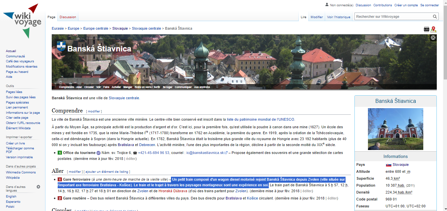Click the UNESCO heritage icon on banner

pos(433,38)
